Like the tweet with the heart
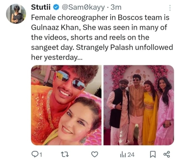Image resolution: width=180 pixels, height=161 pixels. coord(95,154)
